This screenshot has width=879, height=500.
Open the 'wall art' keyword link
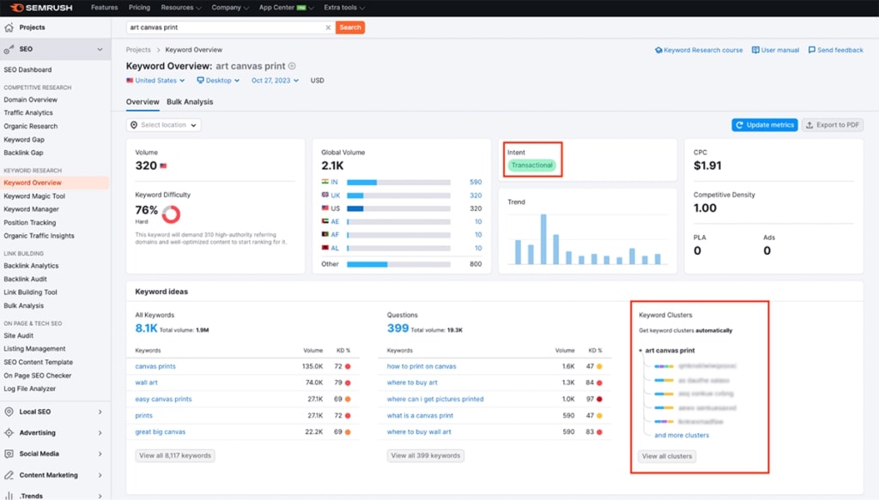146,383
